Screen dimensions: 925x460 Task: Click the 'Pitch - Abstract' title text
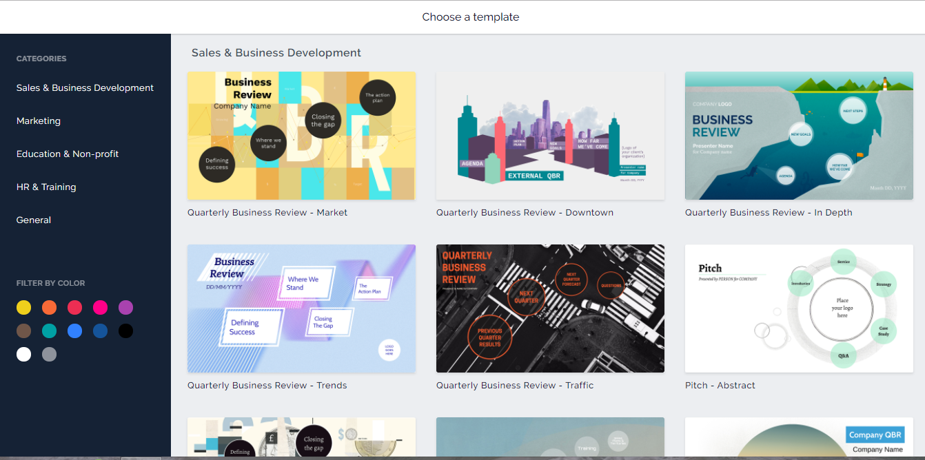pos(720,386)
